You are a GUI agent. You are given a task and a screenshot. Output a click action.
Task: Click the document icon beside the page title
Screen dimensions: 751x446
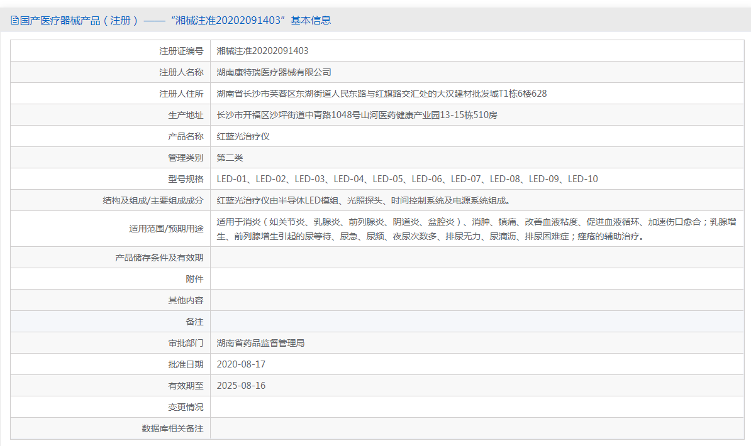[15, 21]
